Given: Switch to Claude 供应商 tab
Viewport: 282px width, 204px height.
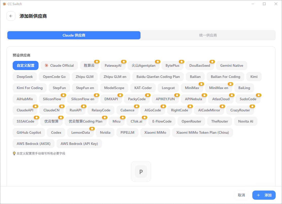Looking at the screenshot, I should (x=74, y=35).
